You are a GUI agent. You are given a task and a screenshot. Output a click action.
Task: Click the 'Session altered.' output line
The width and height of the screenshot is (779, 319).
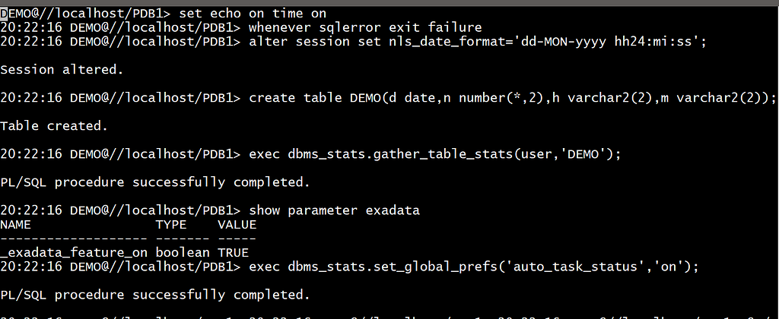[x=62, y=70]
